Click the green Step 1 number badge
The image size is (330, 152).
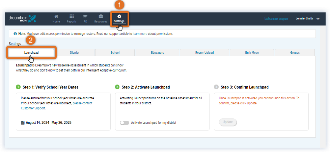[x=18, y=87]
